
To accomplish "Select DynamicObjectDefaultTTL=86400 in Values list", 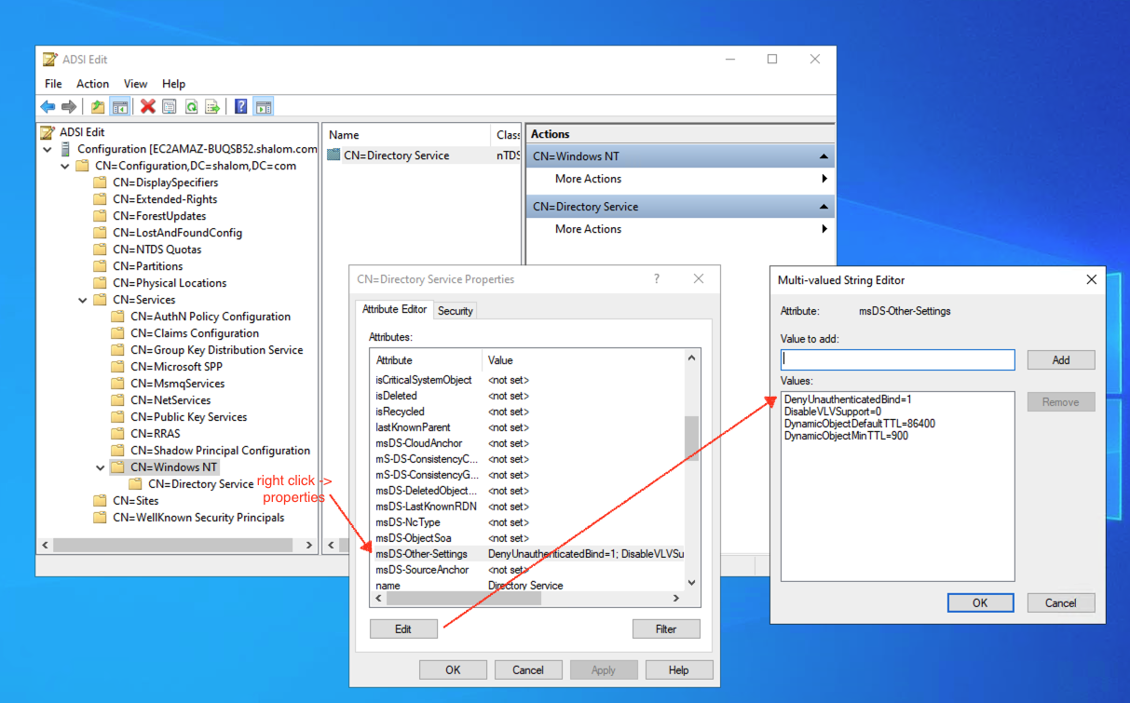I will point(859,424).
